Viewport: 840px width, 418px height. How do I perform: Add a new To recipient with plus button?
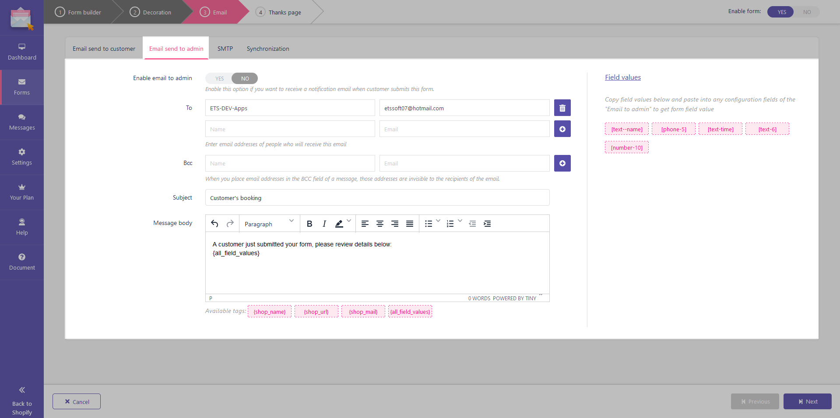pyautogui.click(x=562, y=129)
